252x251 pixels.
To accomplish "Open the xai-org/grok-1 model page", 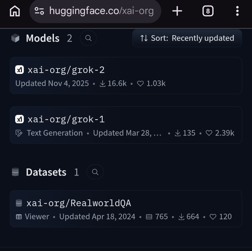I will (x=66, y=119).
